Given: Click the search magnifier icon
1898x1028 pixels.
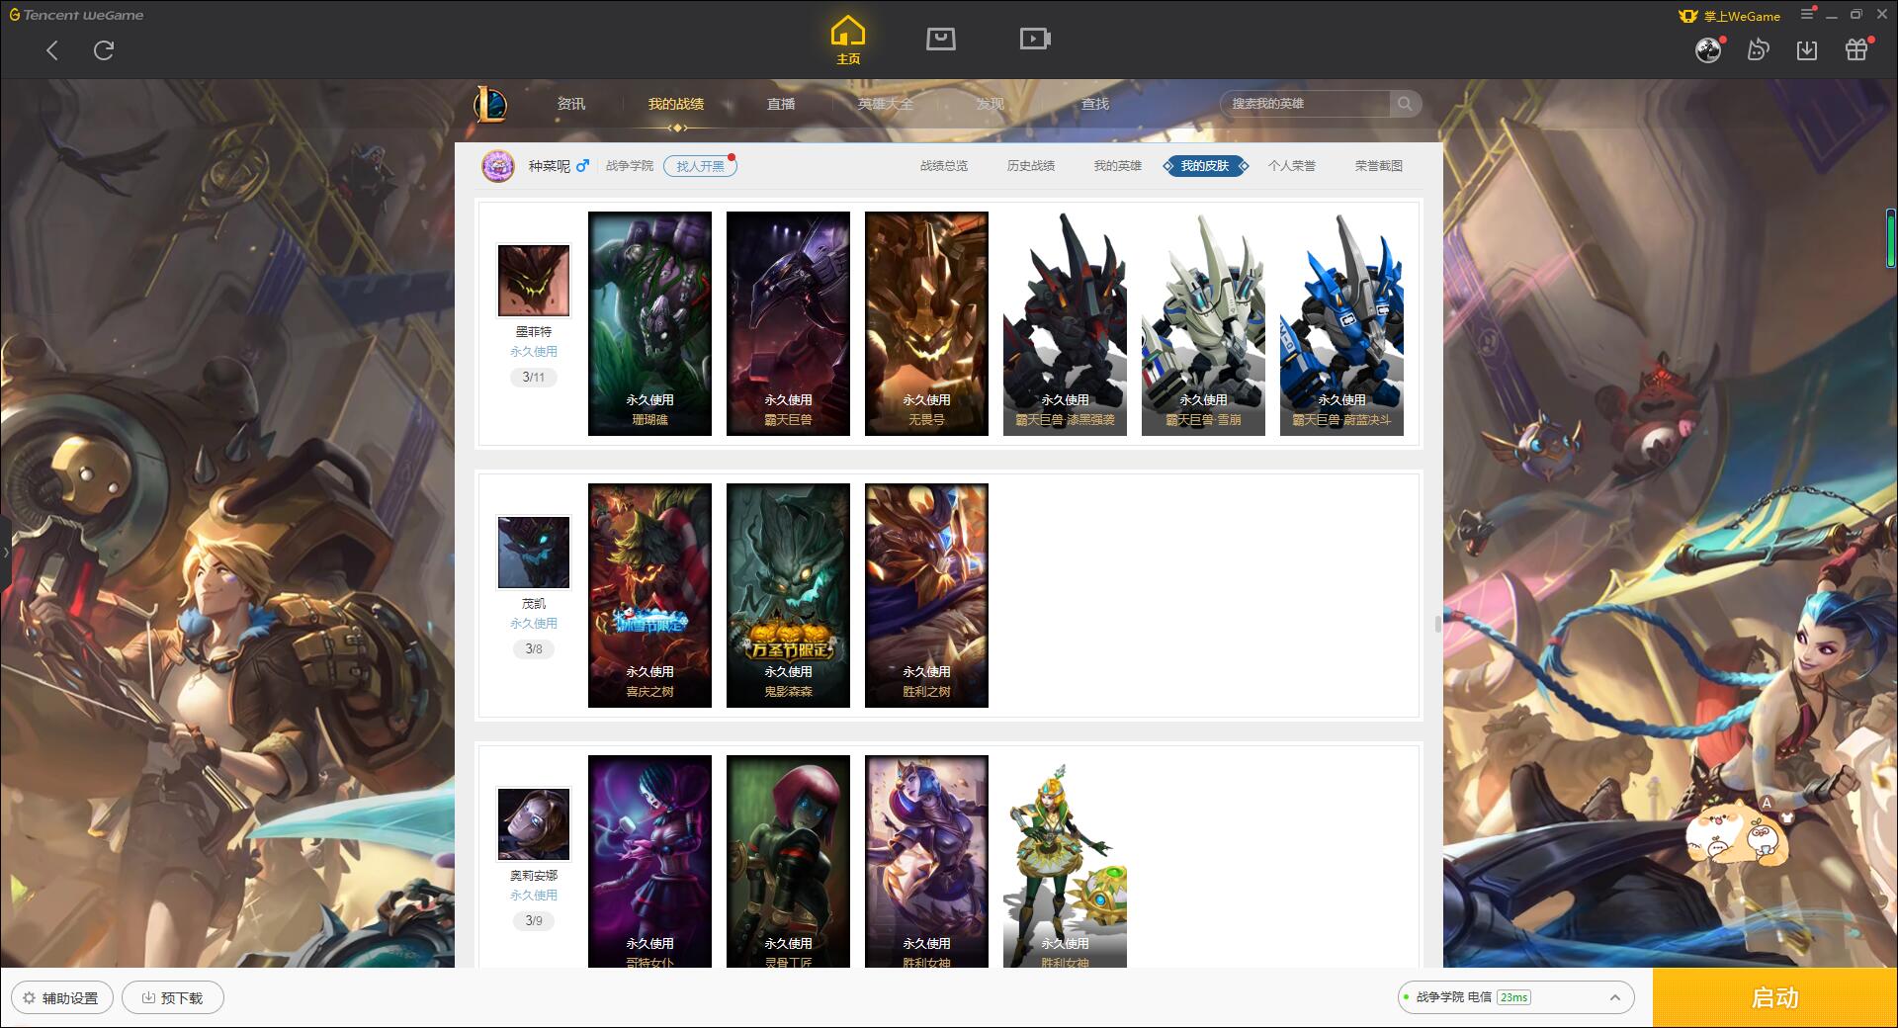Looking at the screenshot, I should (x=1405, y=104).
